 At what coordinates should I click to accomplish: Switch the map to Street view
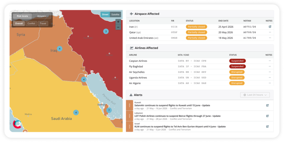(x=105, y=14)
